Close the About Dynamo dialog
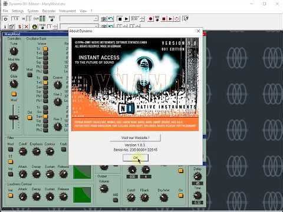 (x=198, y=31)
